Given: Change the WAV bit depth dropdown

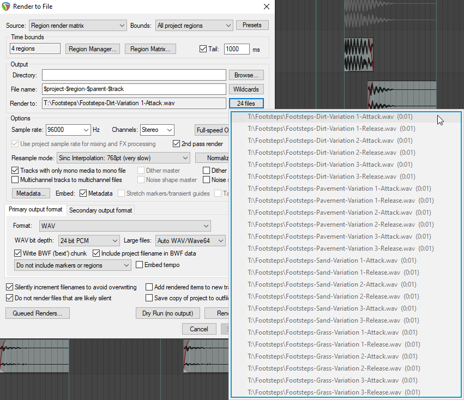Looking at the screenshot, I should click(89, 240).
